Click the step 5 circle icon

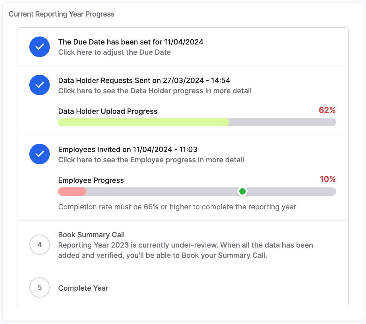coord(40,287)
